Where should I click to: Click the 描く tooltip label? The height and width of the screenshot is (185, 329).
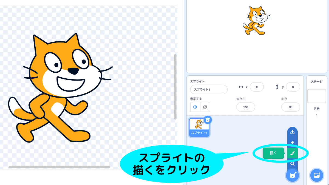(x=273, y=153)
